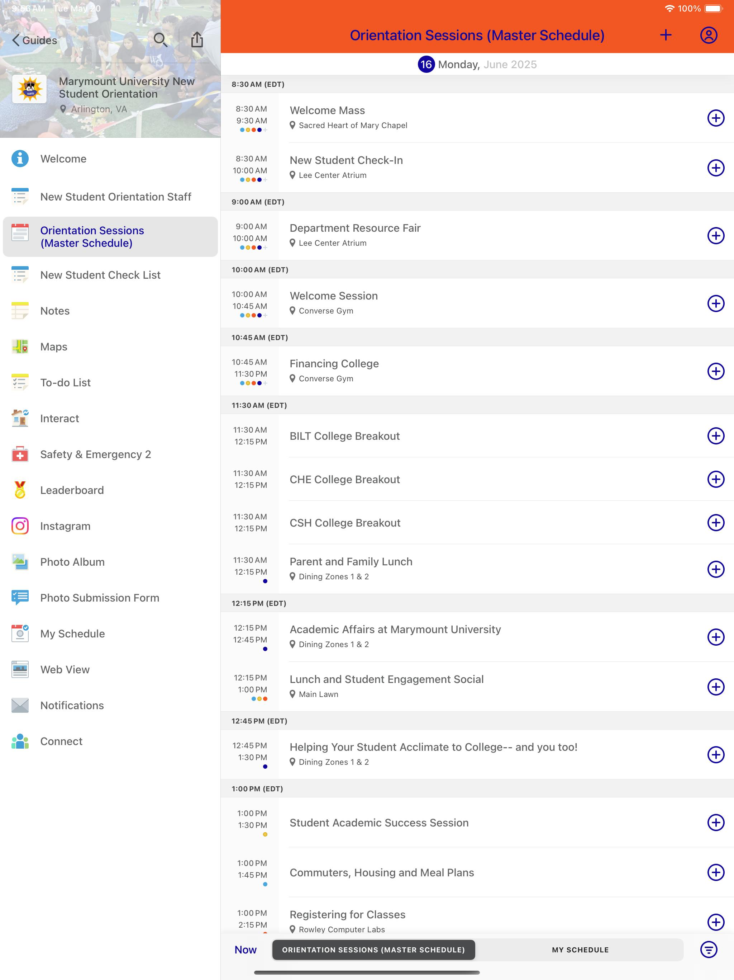Add Parent and Family Lunch to schedule
734x980 pixels.
pos(716,569)
